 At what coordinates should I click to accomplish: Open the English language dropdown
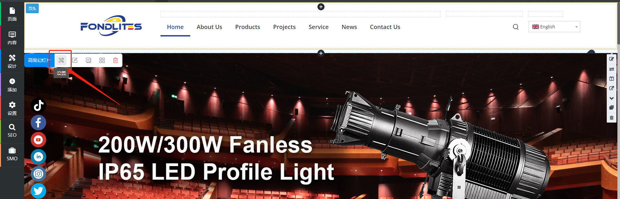tap(554, 27)
